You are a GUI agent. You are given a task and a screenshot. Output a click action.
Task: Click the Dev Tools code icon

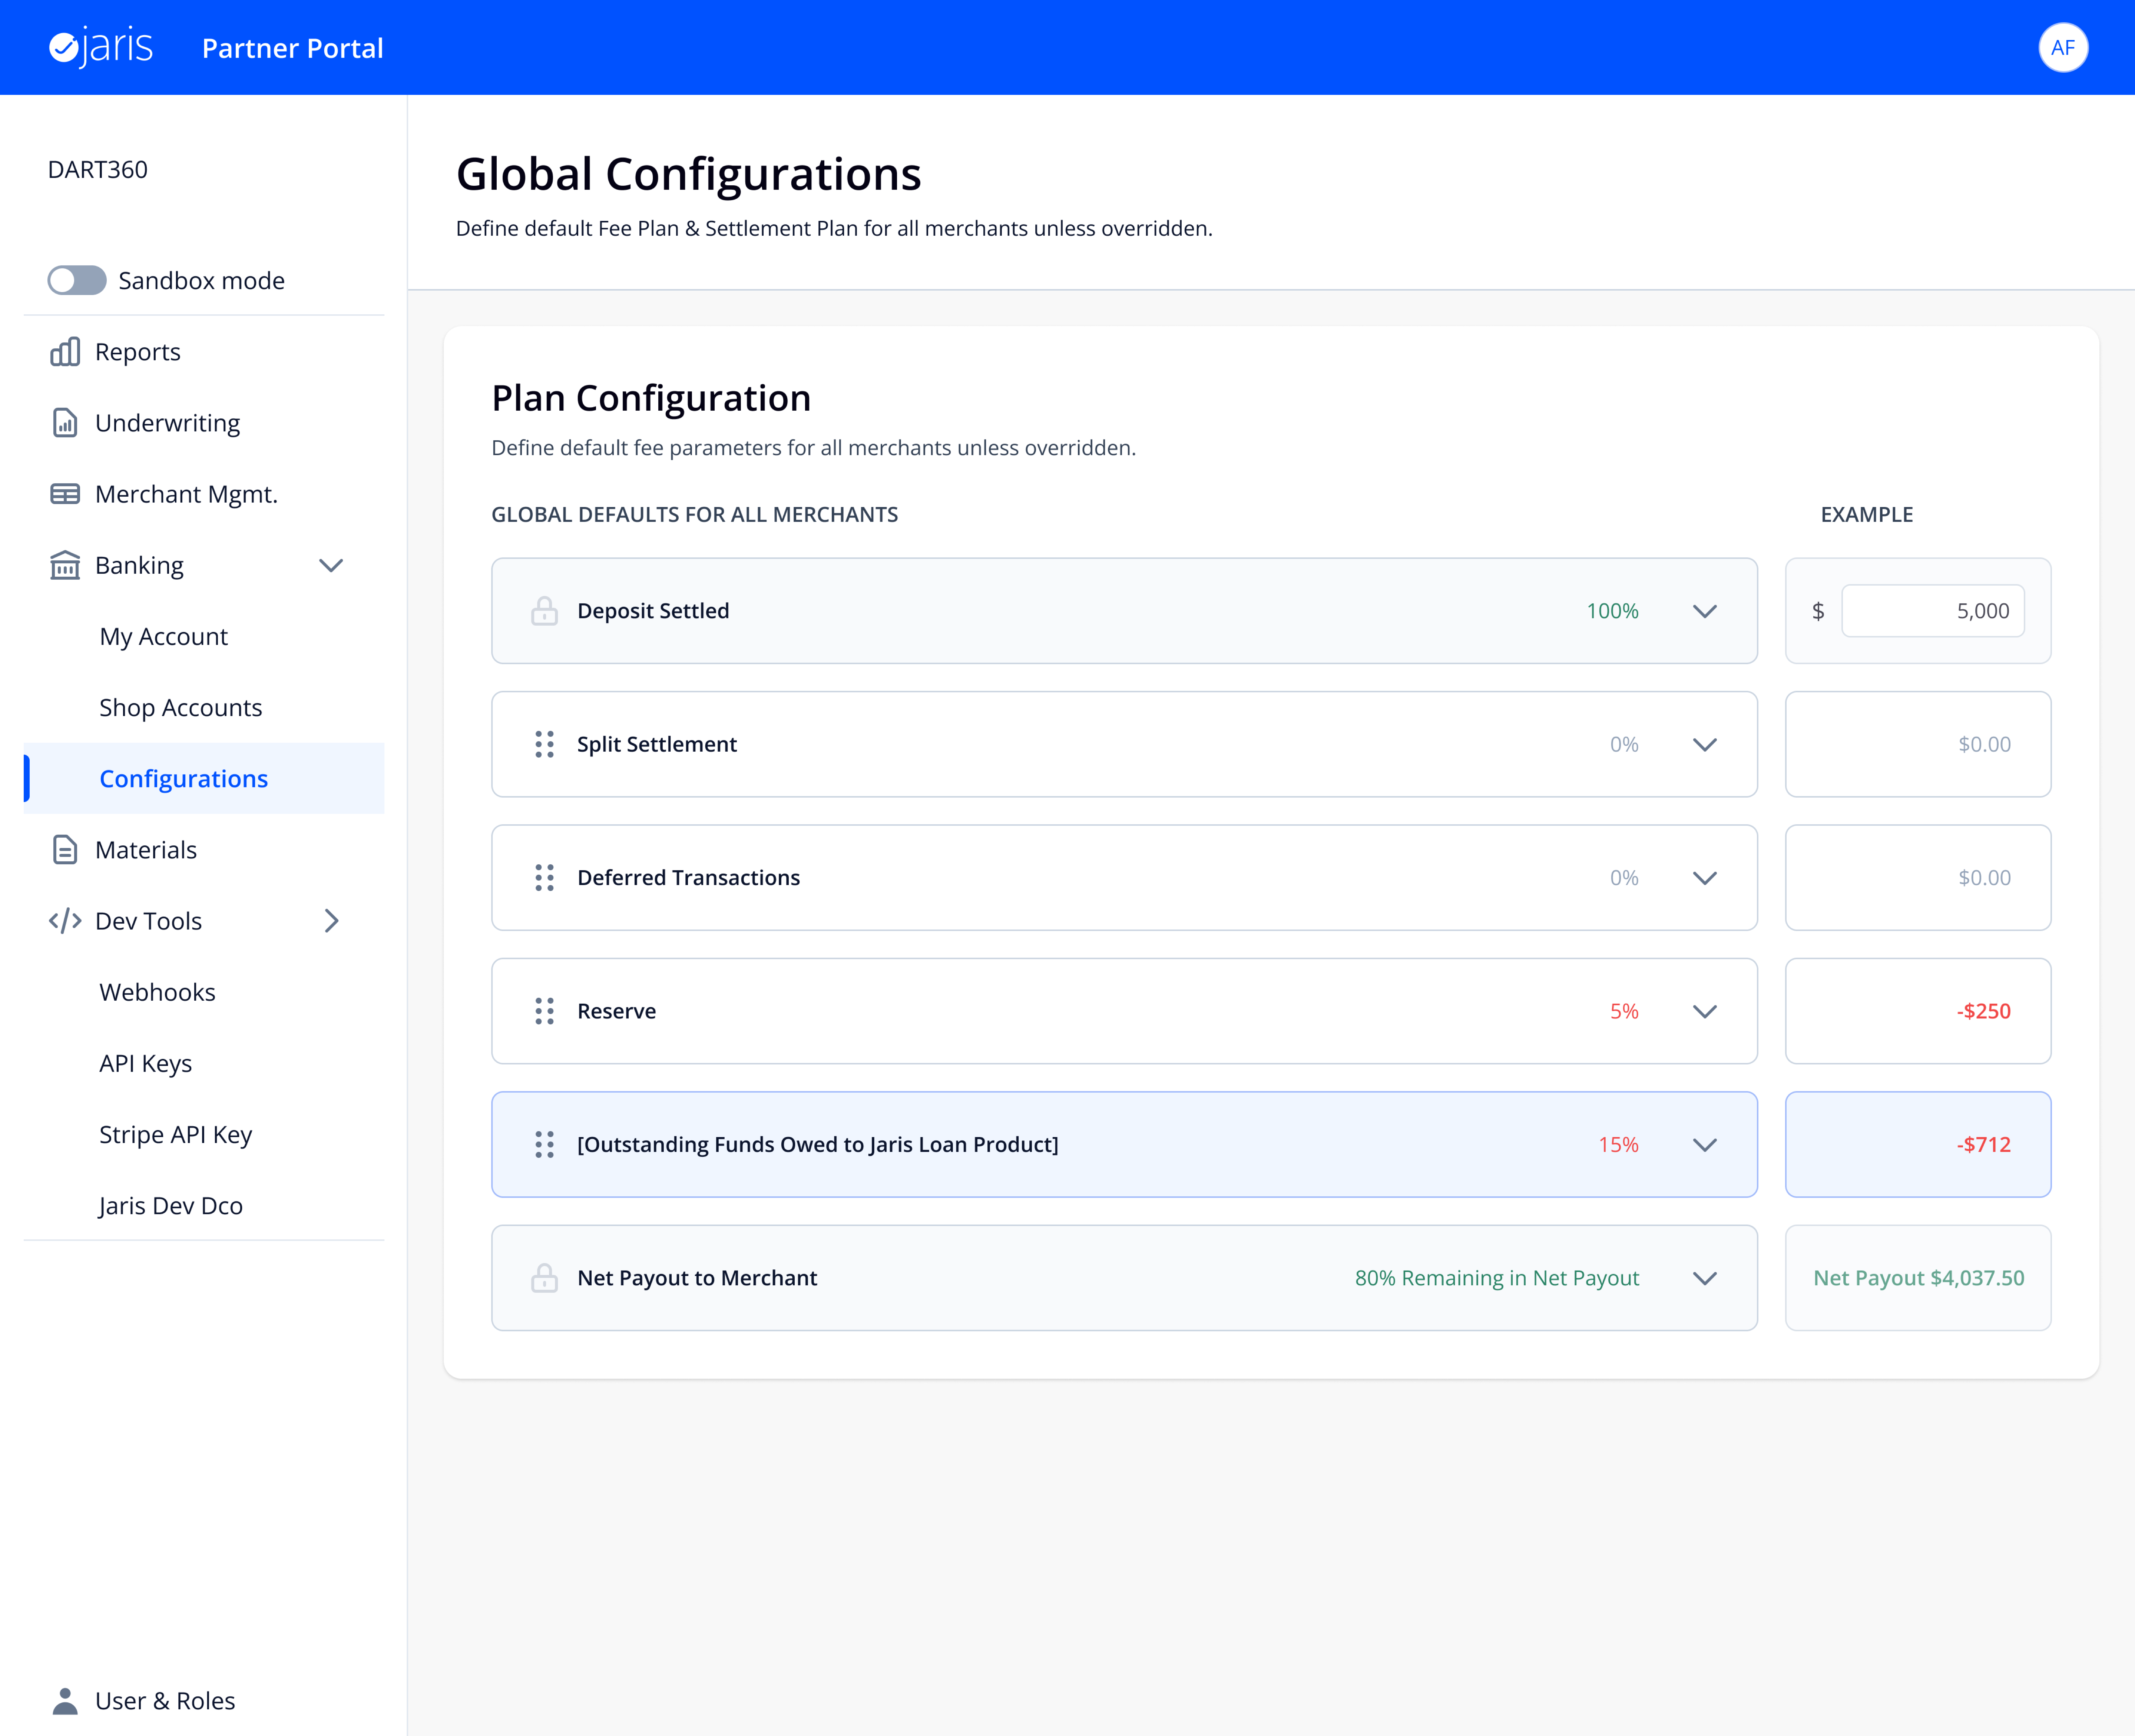tap(65, 921)
